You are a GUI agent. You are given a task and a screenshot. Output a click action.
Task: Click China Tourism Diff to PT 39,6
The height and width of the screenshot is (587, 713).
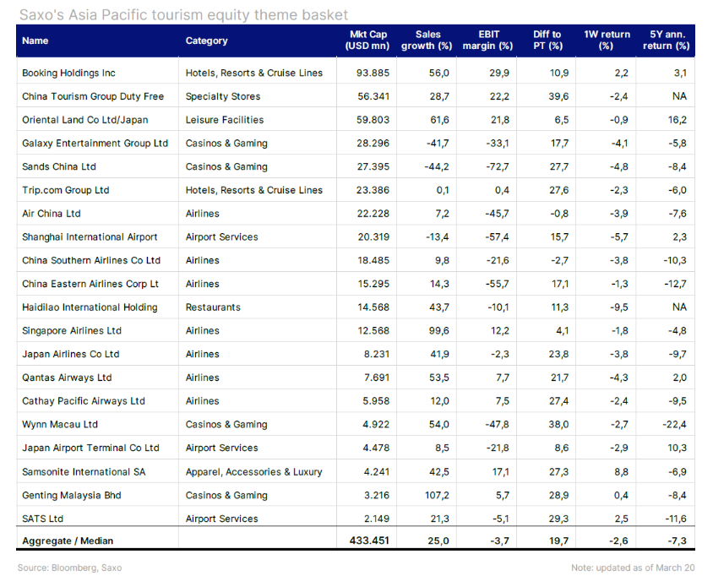559,96
